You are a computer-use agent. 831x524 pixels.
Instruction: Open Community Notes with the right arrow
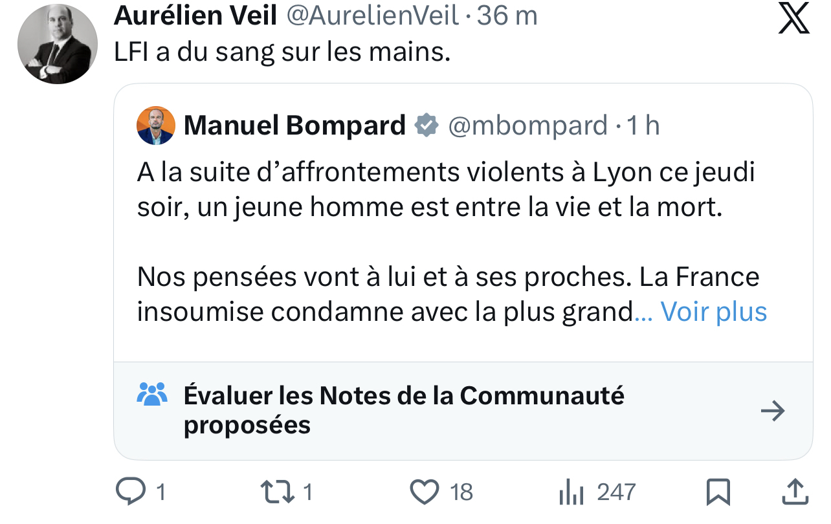pyautogui.click(x=773, y=411)
